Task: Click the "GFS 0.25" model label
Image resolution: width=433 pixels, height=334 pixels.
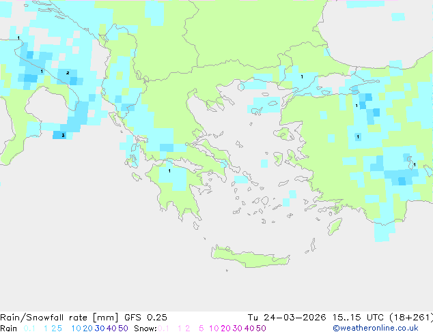Action: point(145,318)
